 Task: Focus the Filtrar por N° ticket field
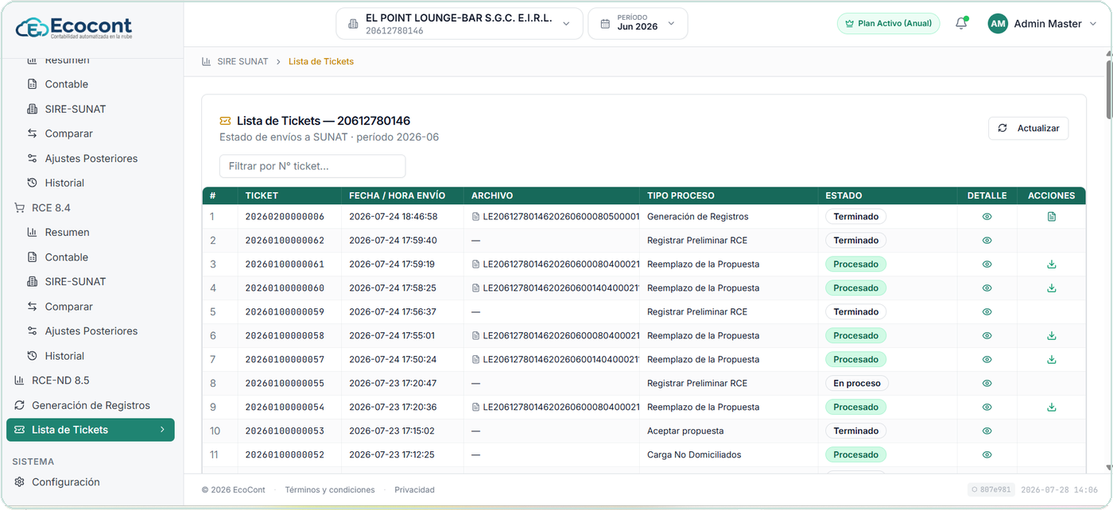pyautogui.click(x=312, y=166)
